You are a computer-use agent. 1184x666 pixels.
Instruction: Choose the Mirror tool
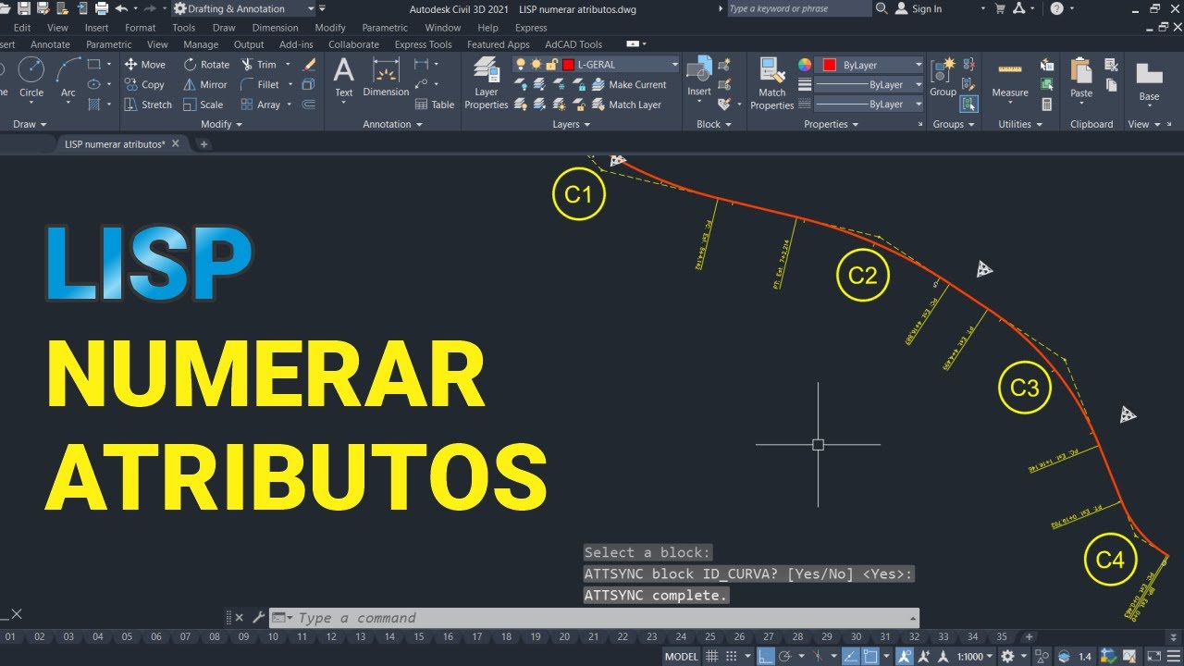(x=204, y=84)
